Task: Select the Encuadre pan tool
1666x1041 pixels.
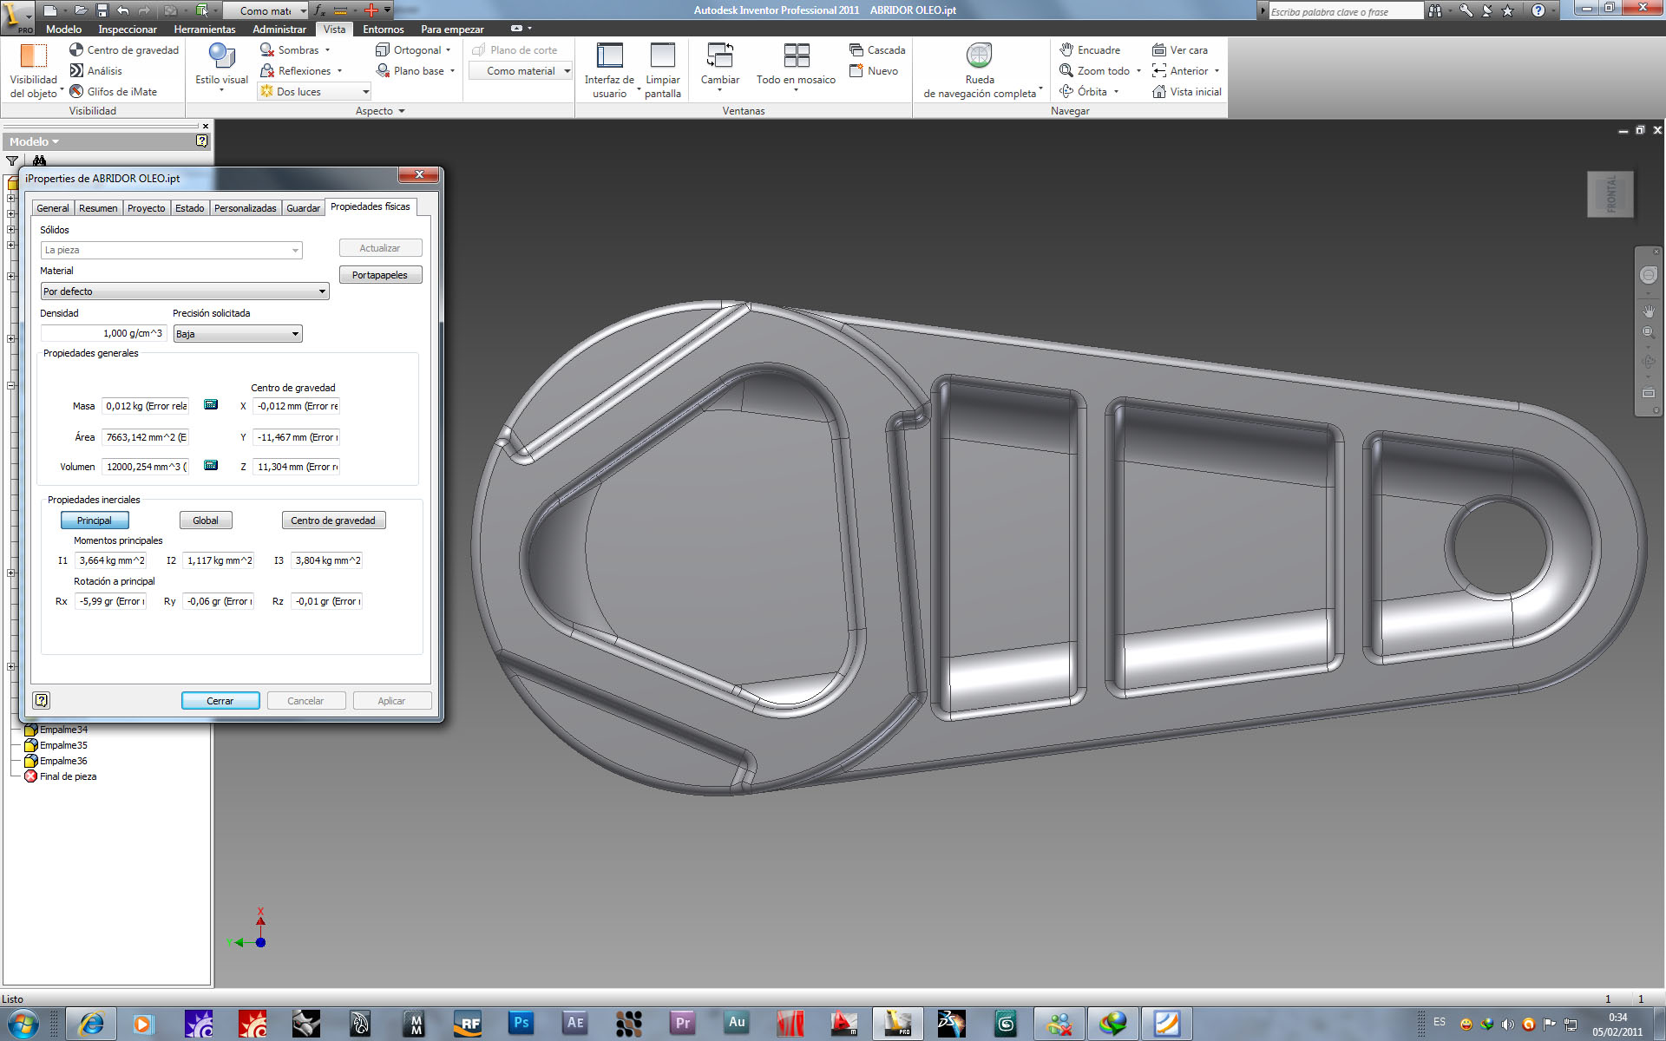Action: (x=1090, y=50)
